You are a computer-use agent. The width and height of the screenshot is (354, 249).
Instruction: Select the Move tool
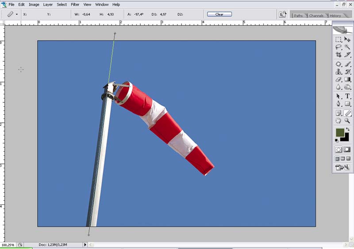click(x=348, y=39)
